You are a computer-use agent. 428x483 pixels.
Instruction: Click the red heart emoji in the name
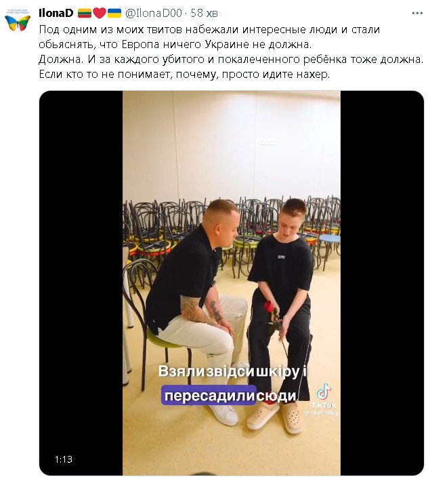pyautogui.click(x=99, y=14)
